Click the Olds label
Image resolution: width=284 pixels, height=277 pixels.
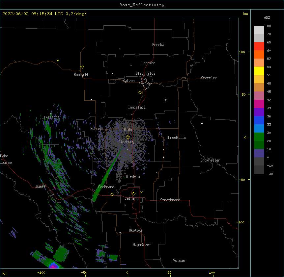click(128, 130)
